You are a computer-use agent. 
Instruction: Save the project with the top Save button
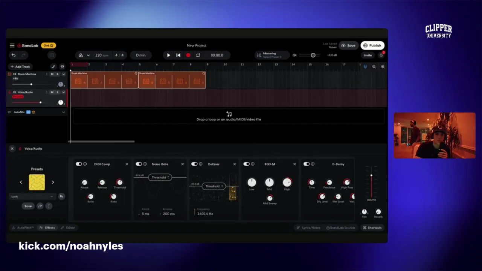pos(348,46)
